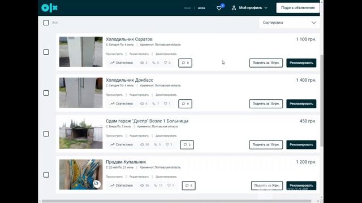Image resolution: width=362 pixels, height=203 pixels.
Task: Open the Холодильник Саратов thumbnail
Action: (x=81, y=52)
